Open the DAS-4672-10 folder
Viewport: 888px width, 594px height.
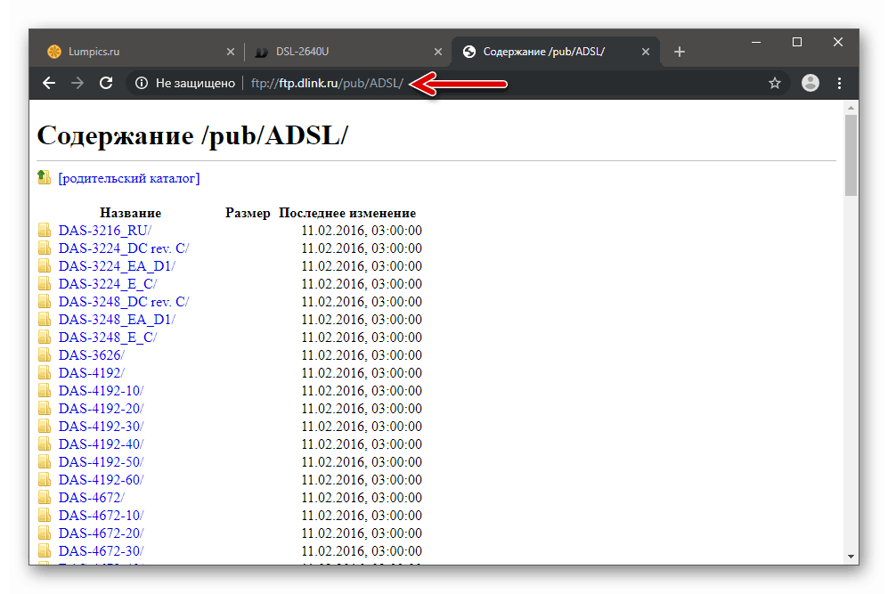coord(101,516)
